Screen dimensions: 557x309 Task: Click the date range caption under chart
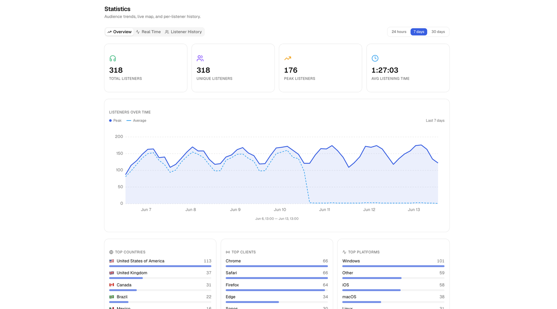277,219
